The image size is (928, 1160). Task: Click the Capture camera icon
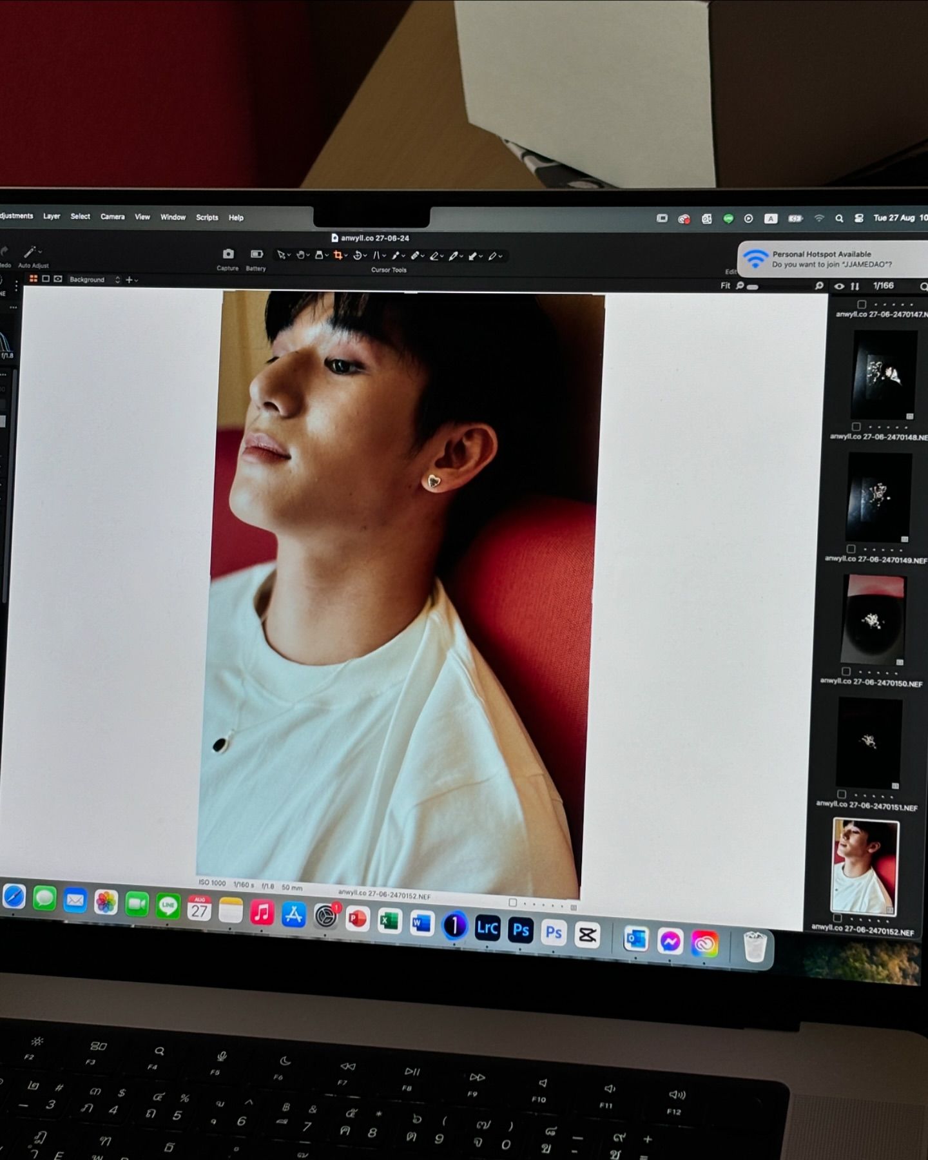(228, 254)
